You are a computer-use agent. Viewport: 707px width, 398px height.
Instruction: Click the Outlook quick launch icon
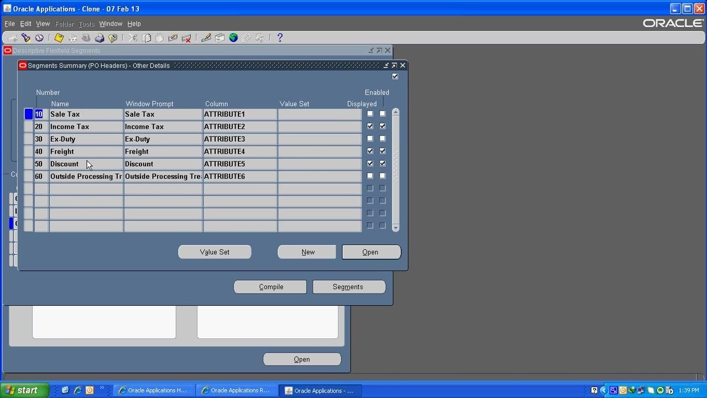[90, 390]
